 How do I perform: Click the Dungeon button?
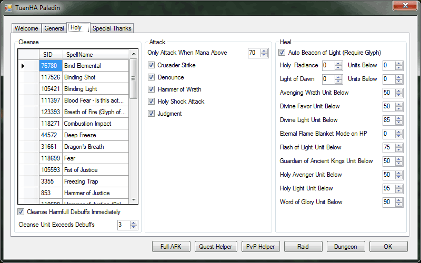click(346, 247)
